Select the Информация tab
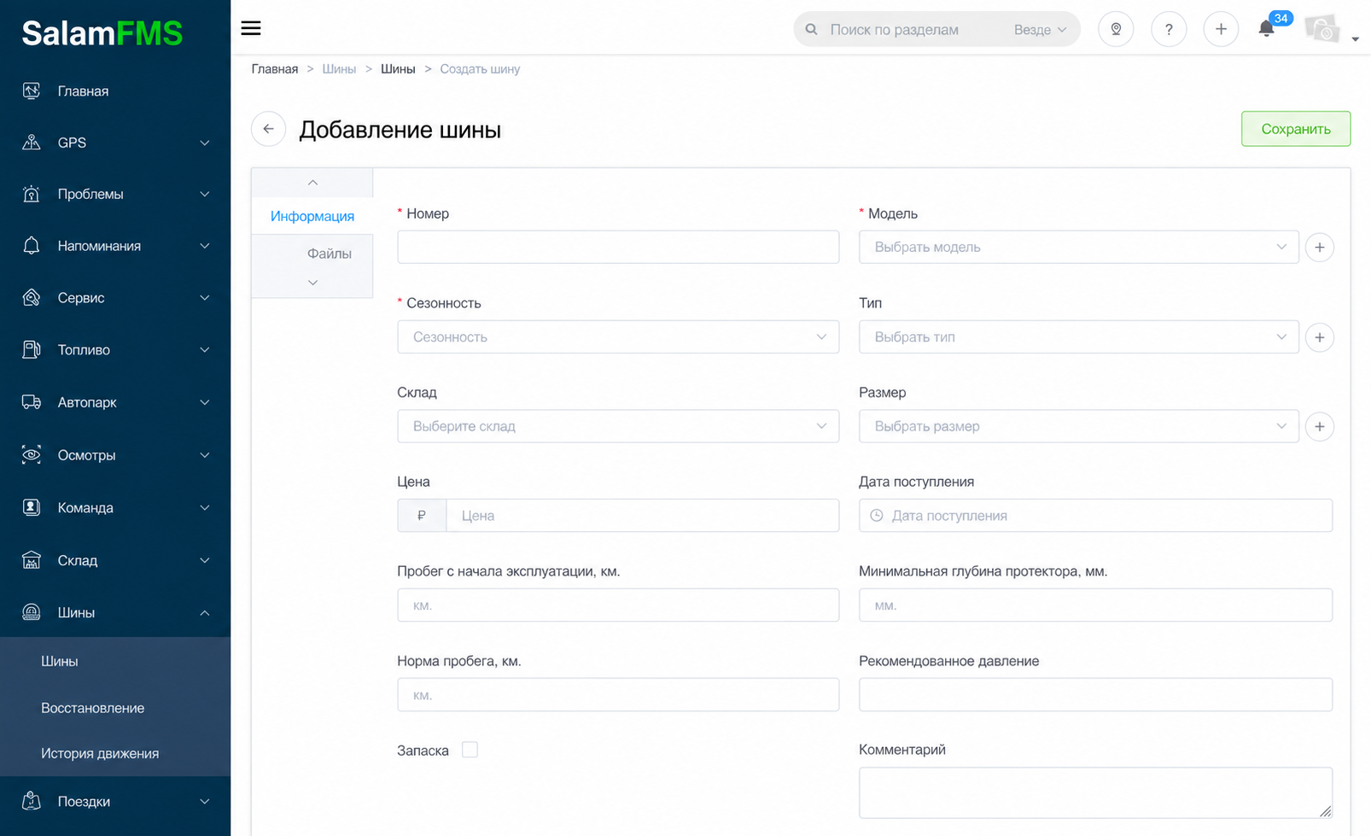 coord(312,216)
